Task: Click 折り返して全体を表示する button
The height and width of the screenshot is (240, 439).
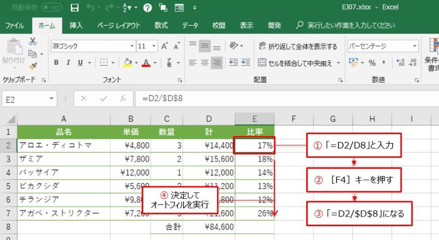Action: pos(297,46)
